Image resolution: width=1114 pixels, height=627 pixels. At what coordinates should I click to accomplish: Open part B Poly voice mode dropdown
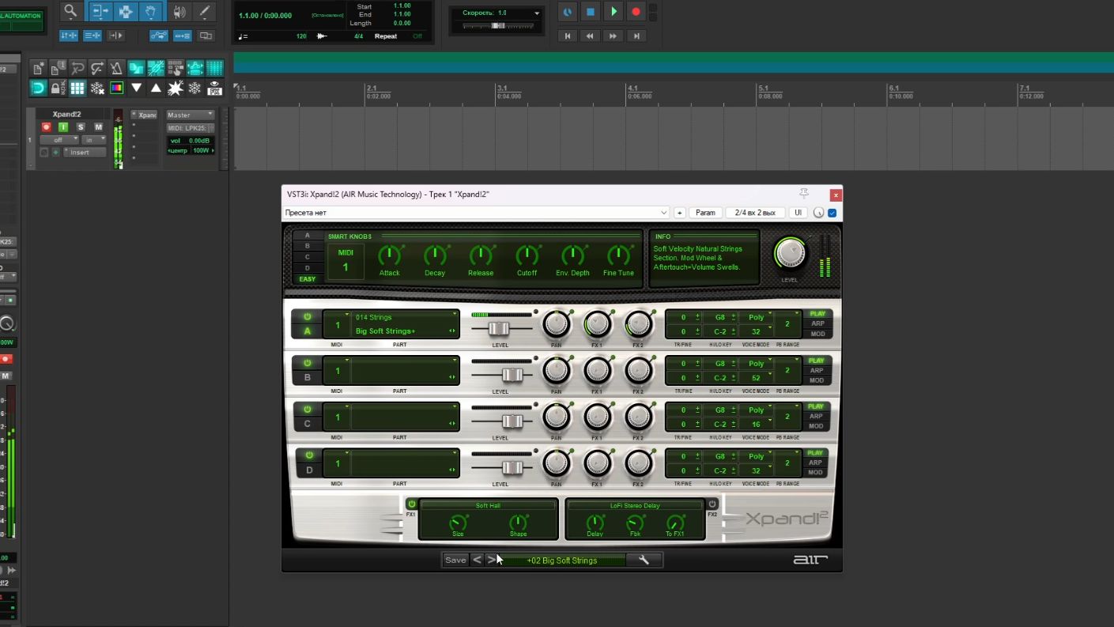coord(757,364)
